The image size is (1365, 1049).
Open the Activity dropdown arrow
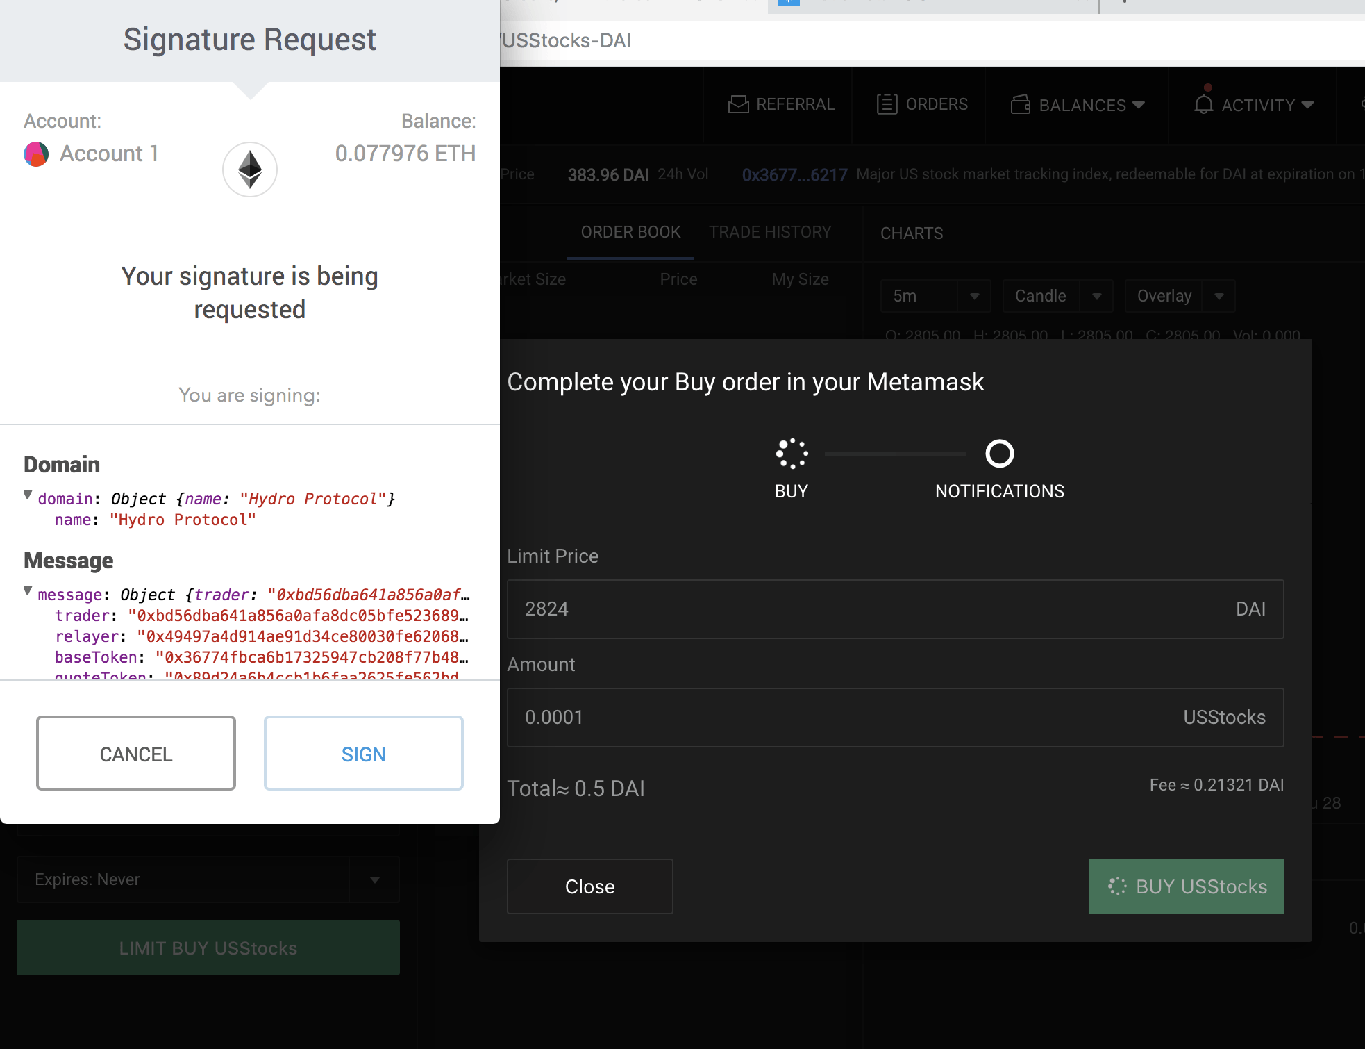1307,105
